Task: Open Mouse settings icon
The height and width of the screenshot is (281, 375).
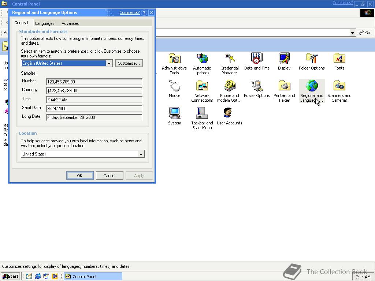Action: coord(174,86)
